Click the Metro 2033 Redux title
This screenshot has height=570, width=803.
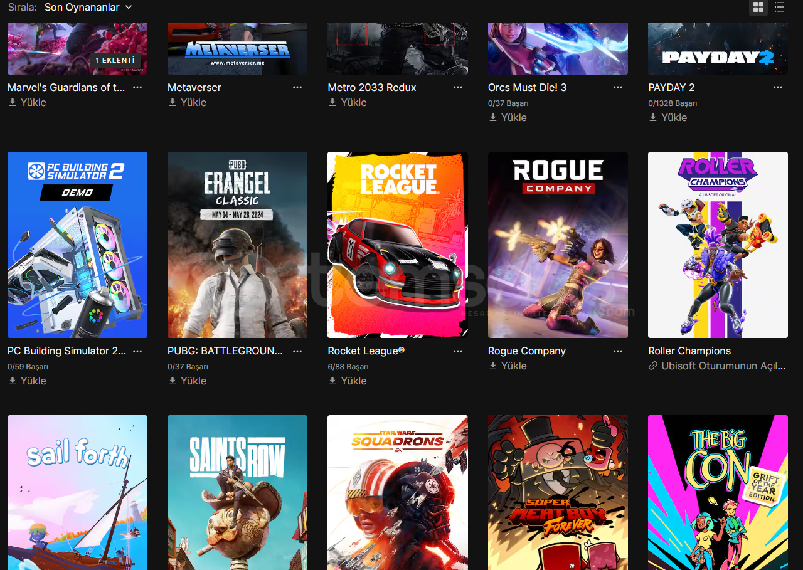pyautogui.click(x=372, y=87)
